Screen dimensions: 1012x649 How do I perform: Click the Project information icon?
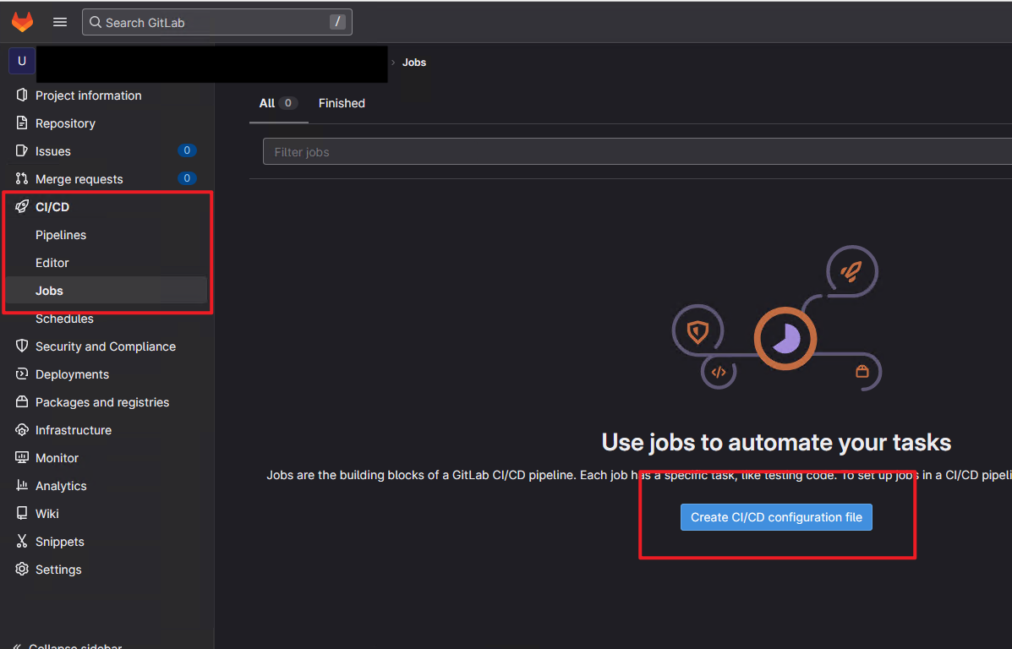(22, 95)
